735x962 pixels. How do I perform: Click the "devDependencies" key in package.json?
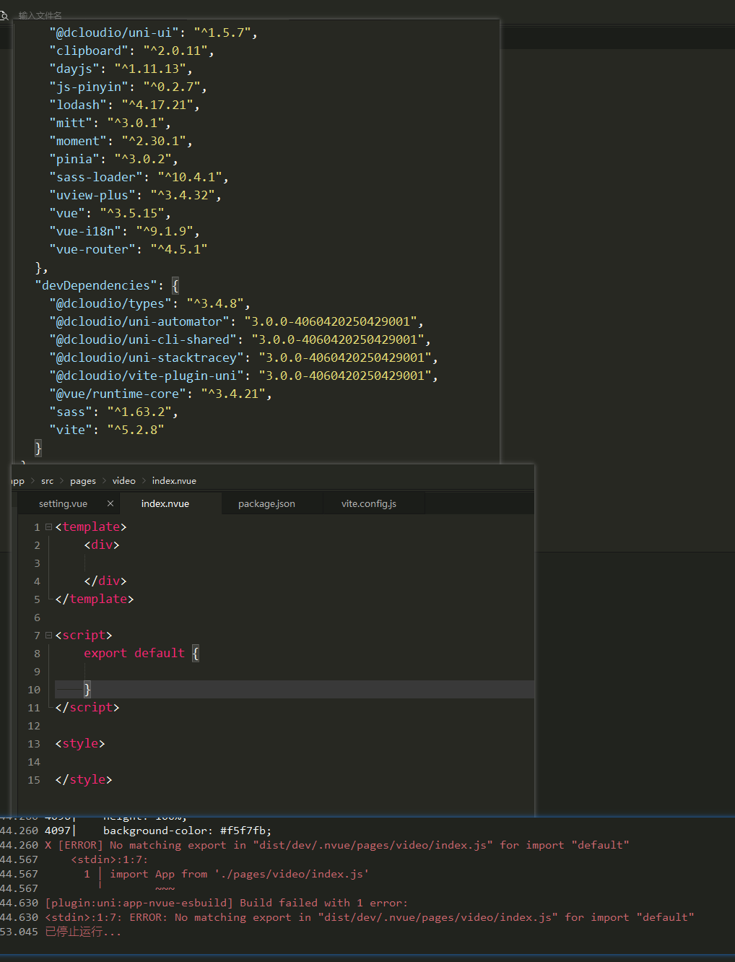coord(96,285)
